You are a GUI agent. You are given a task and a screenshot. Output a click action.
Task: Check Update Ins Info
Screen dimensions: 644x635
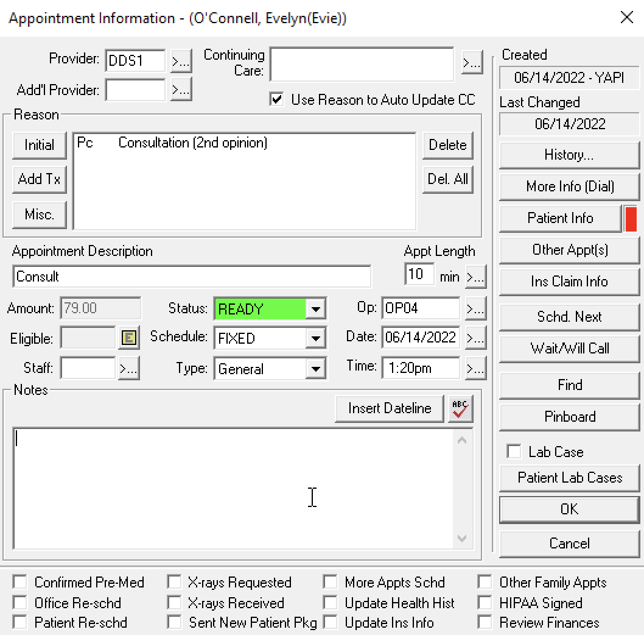click(x=330, y=622)
